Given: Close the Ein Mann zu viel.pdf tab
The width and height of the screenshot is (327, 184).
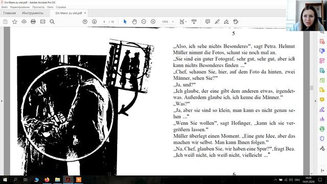Looking at the screenshot, I should [x=85, y=13].
